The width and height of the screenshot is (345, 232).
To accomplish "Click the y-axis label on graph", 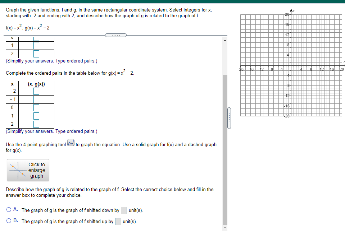I will 294,10.
